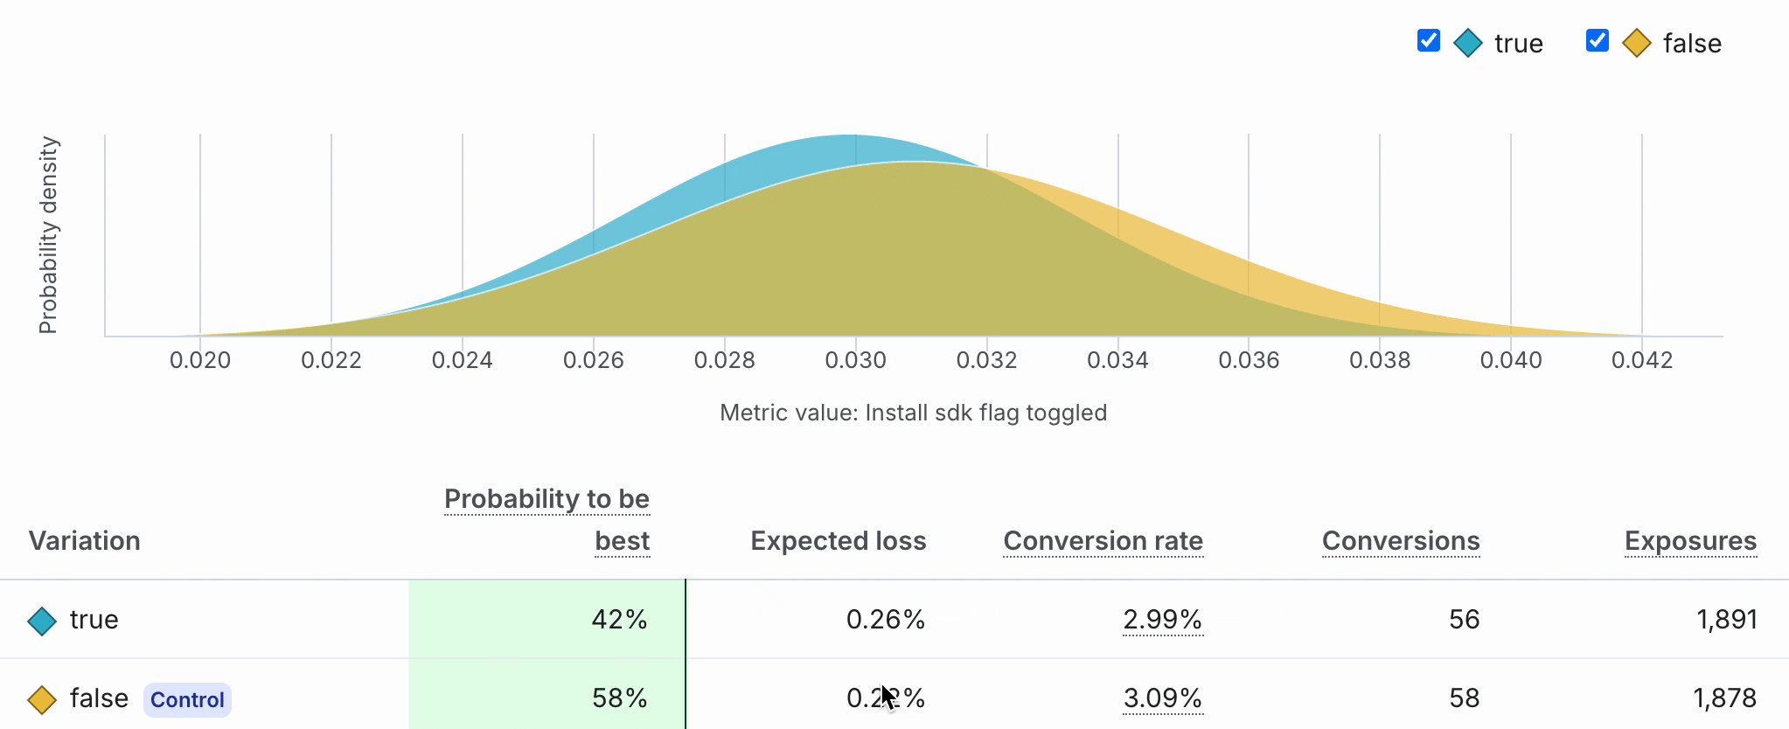The width and height of the screenshot is (1789, 729).
Task: Click the Control badge on false row
Action: point(187,699)
